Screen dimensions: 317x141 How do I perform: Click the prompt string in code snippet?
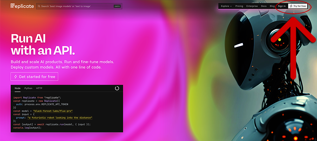point(60,117)
